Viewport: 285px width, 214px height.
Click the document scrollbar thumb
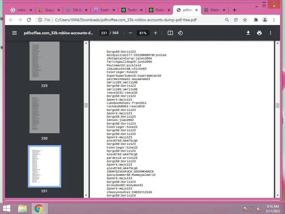(x=277, y=105)
